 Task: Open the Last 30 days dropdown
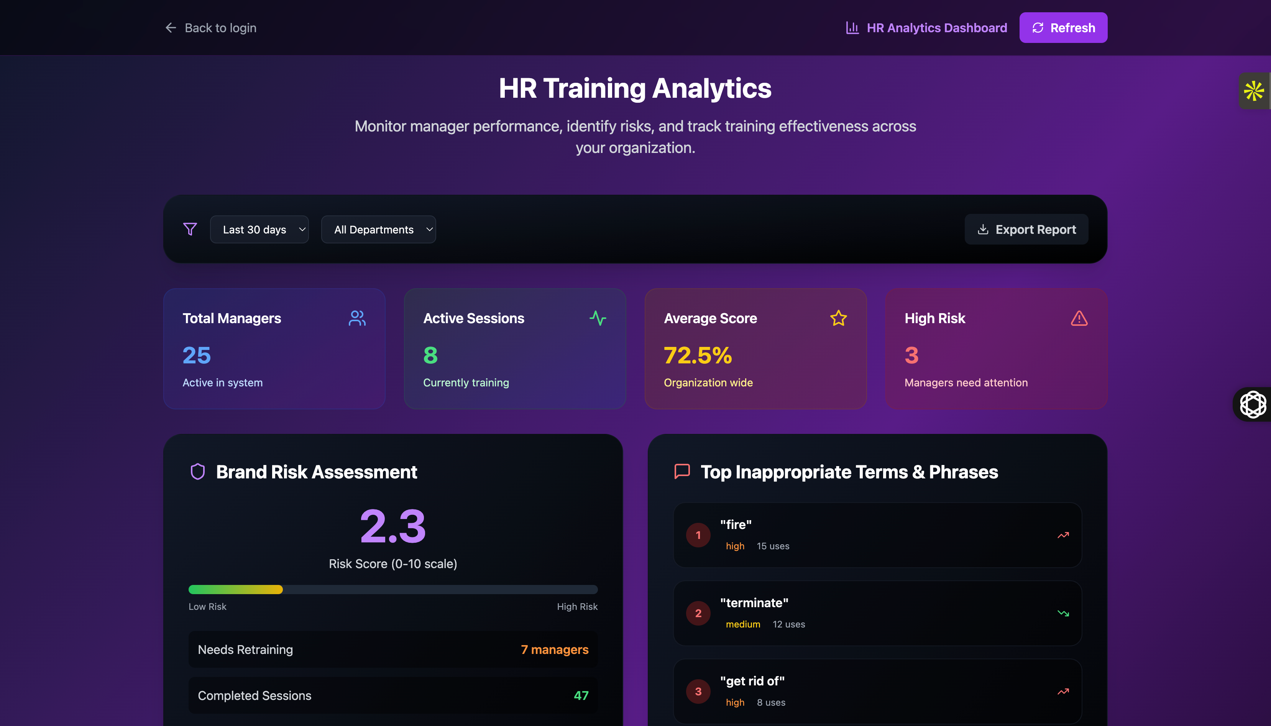259,229
